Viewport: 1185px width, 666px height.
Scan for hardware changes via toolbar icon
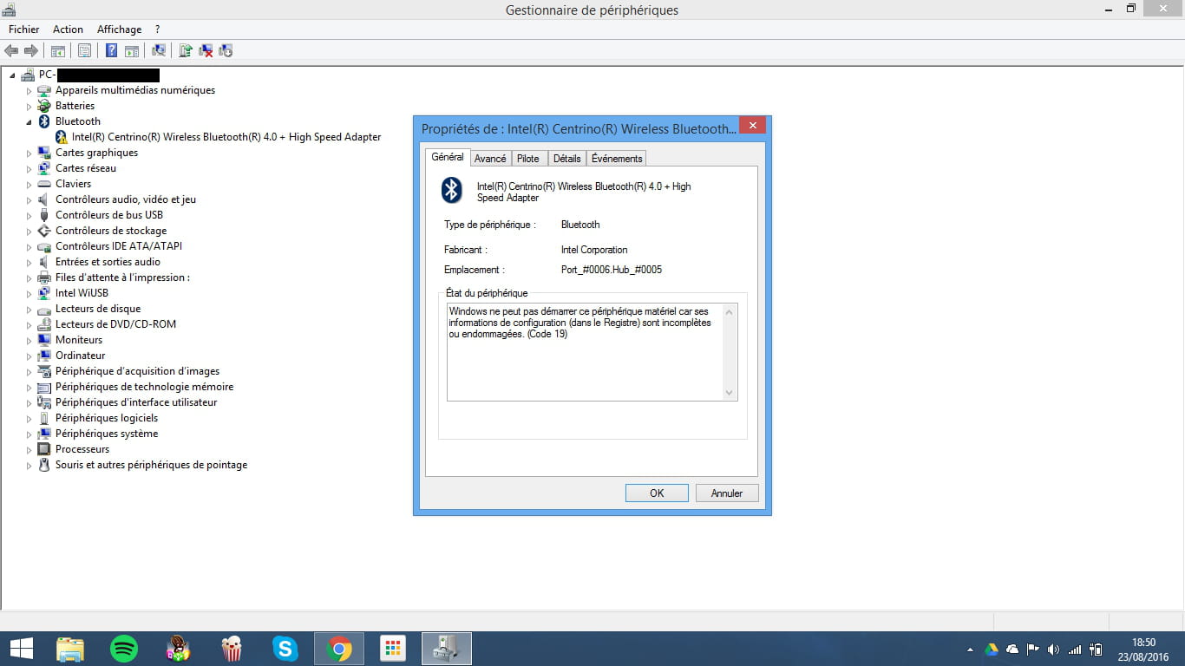point(159,51)
